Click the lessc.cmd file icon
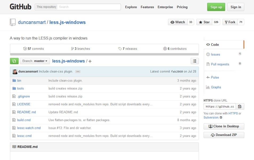 [14, 136]
